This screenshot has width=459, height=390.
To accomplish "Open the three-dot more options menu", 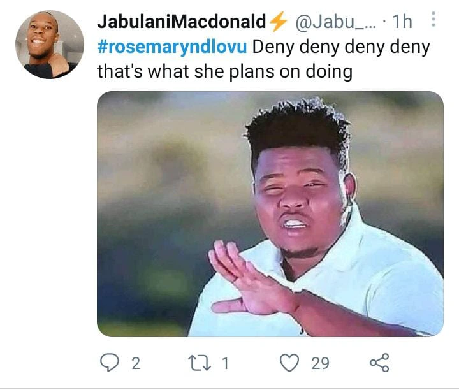I will coord(433,20).
